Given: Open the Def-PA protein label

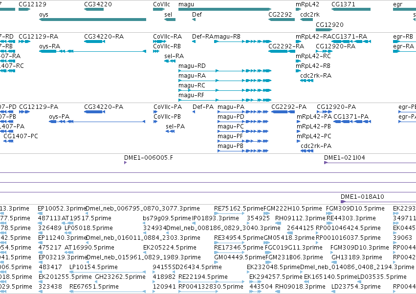Looking at the screenshot, I should [x=203, y=107].
